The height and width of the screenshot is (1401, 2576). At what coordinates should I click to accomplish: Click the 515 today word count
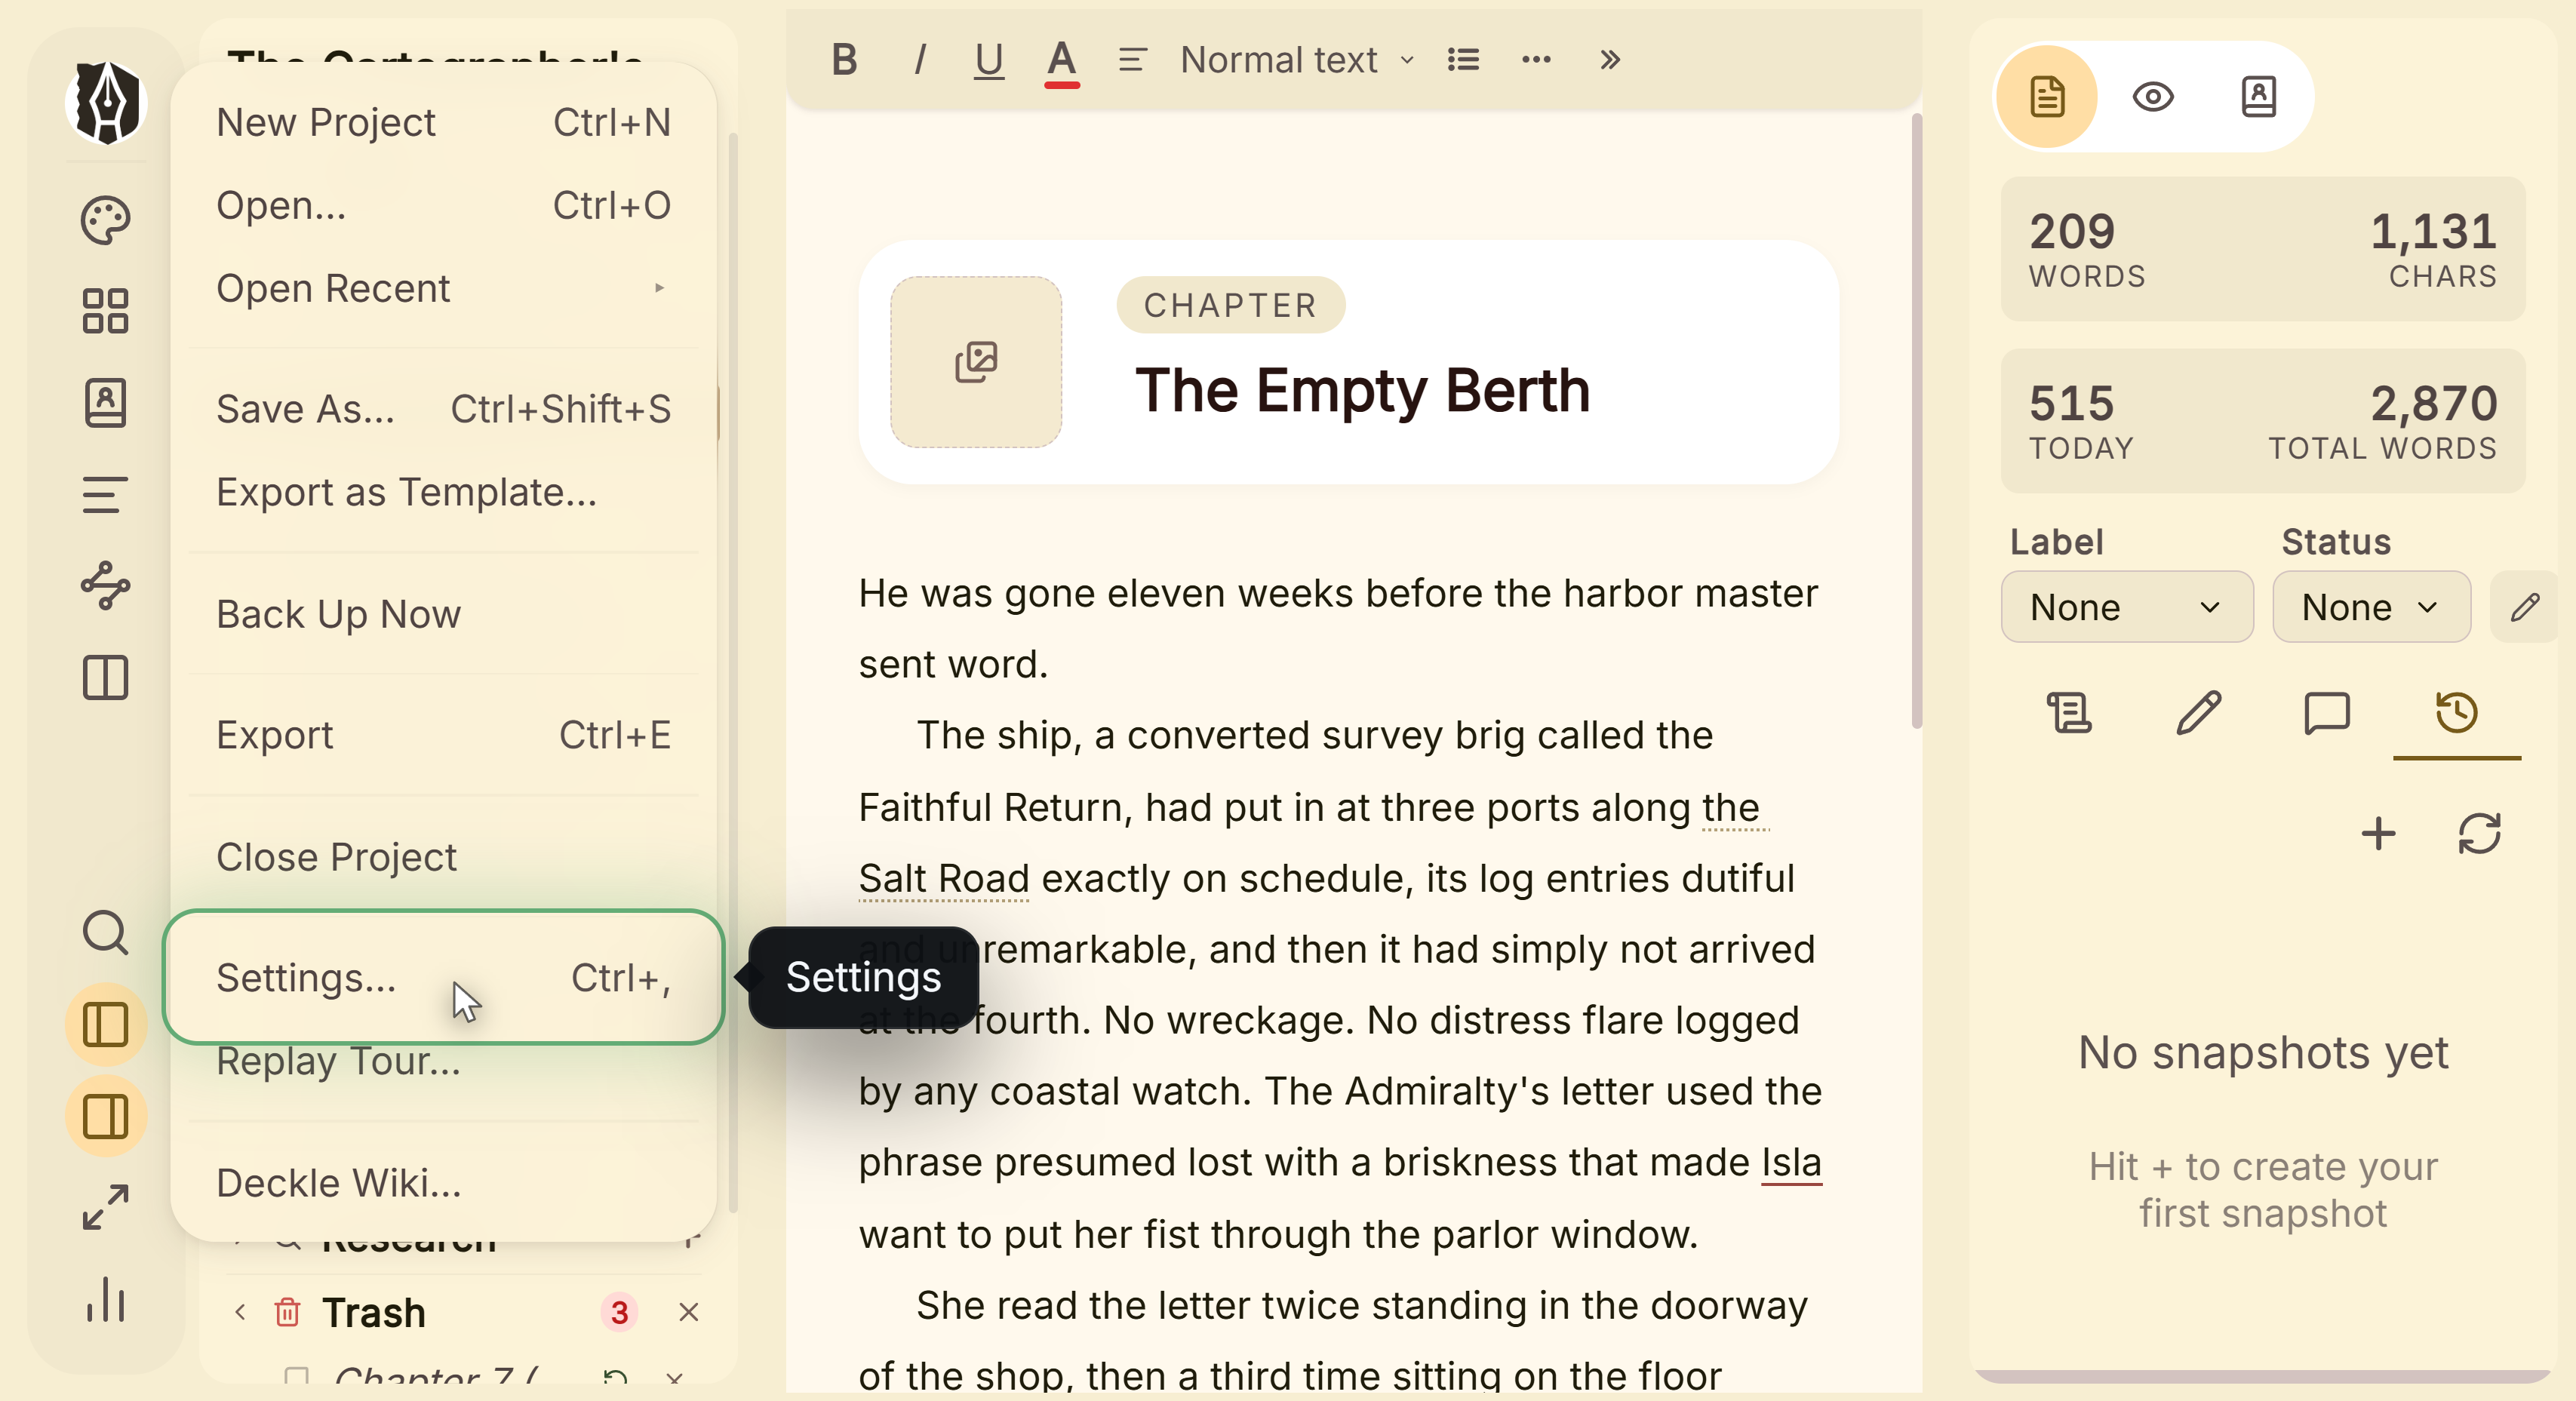2080,421
